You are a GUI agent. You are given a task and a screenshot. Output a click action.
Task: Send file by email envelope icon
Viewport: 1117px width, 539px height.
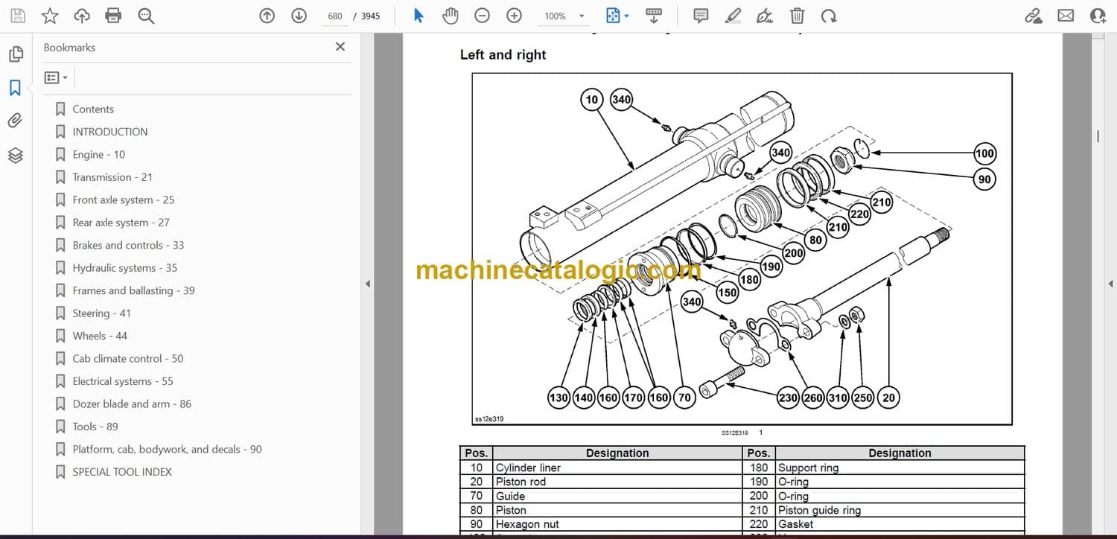pos(1066,16)
